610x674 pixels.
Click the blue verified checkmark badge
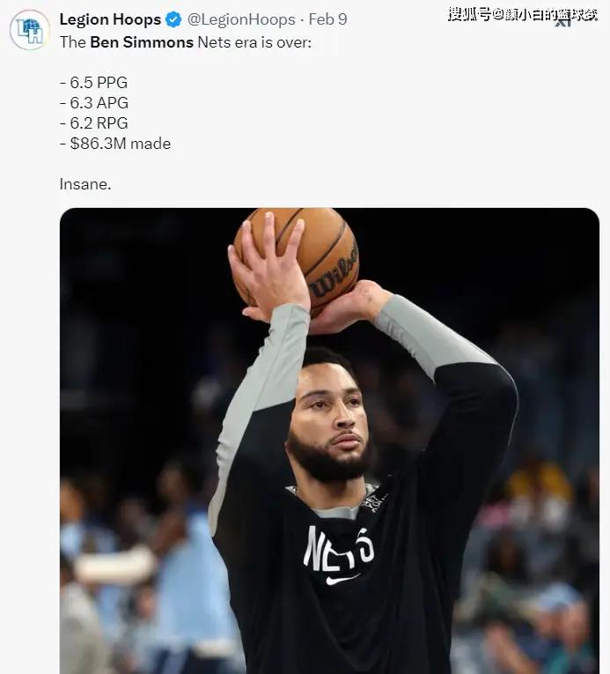(173, 19)
